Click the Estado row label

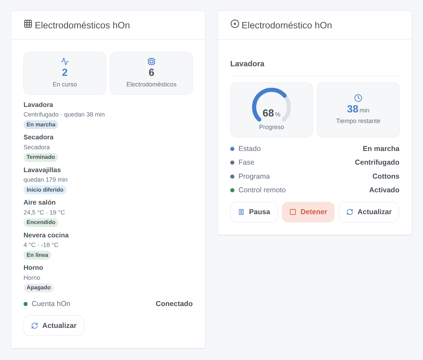point(249,149)
